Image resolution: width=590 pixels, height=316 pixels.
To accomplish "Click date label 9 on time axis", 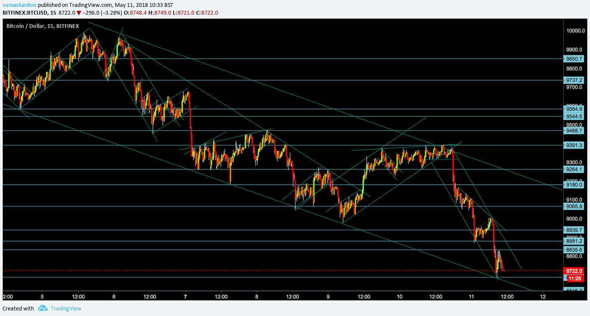I will click(x=328, y=297).
